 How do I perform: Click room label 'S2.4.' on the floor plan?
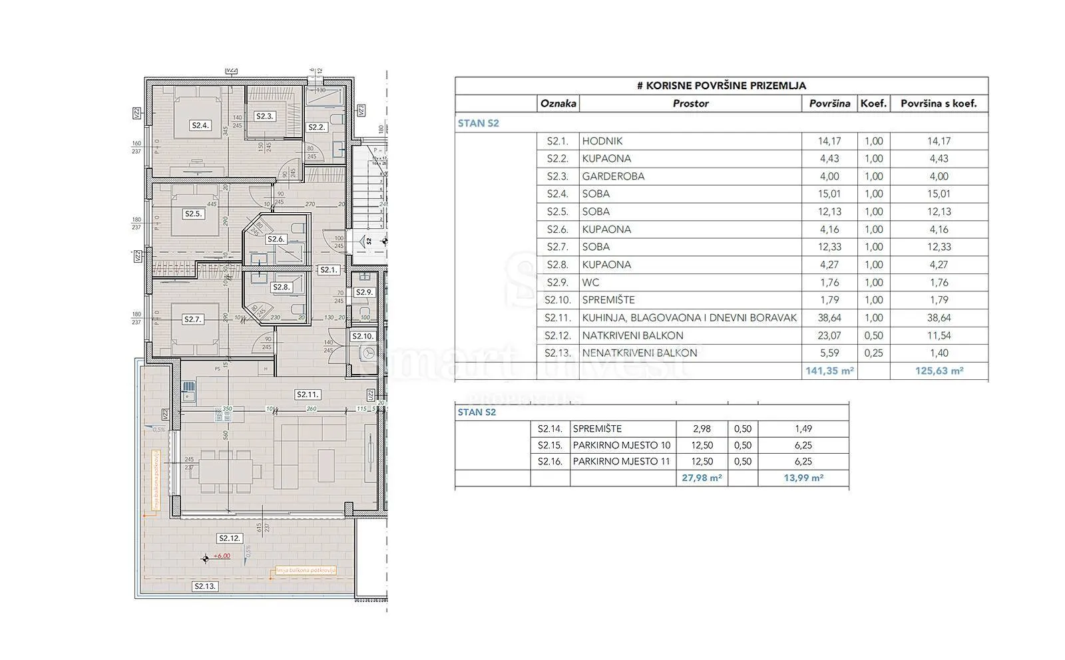click(200, 124)
